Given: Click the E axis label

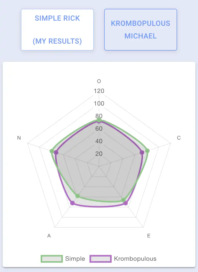Looking at the screenshot, I should pyautogui.click(x=149, y=236).
